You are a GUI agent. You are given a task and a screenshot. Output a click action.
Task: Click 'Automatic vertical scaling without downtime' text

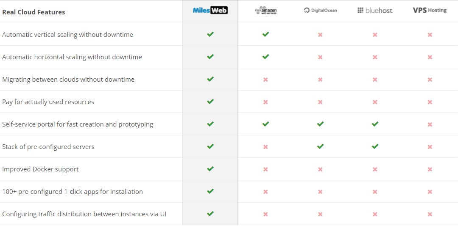coord(68,35)
